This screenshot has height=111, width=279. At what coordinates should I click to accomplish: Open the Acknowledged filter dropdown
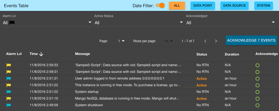tap(231, 23)
